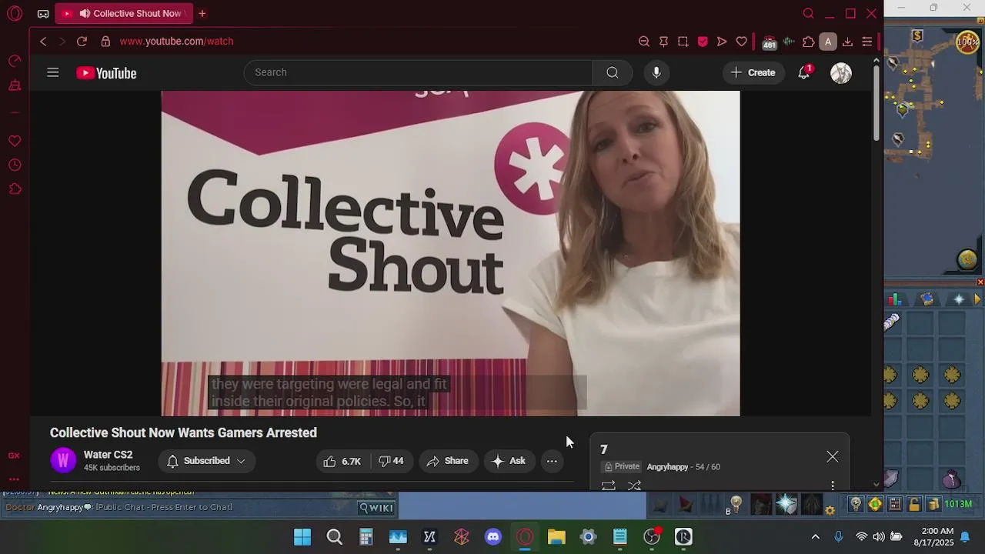This screenshot has width=985, height=554.
Task: Open the sidebar extensions cube icon
Action: pos(15,189)
